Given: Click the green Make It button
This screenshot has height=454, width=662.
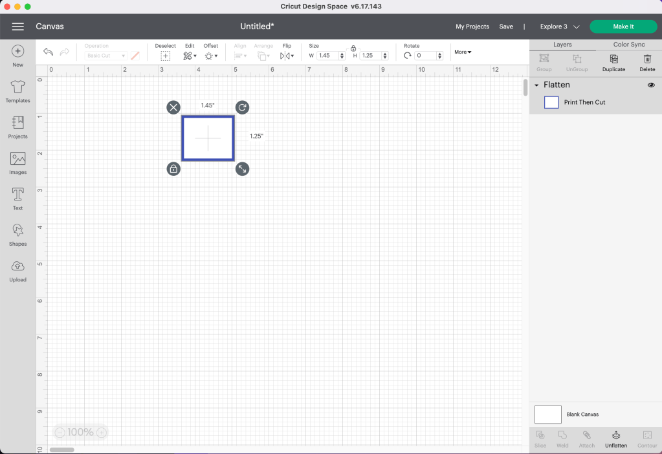Looking at the screenshot, I should point(623,27).
